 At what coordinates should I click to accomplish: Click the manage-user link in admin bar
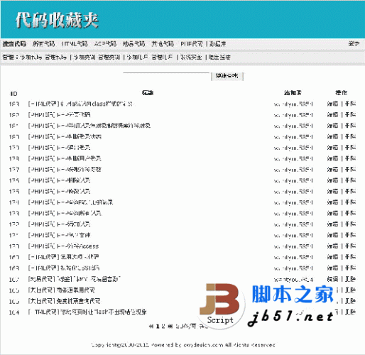(x=162, y=57)
